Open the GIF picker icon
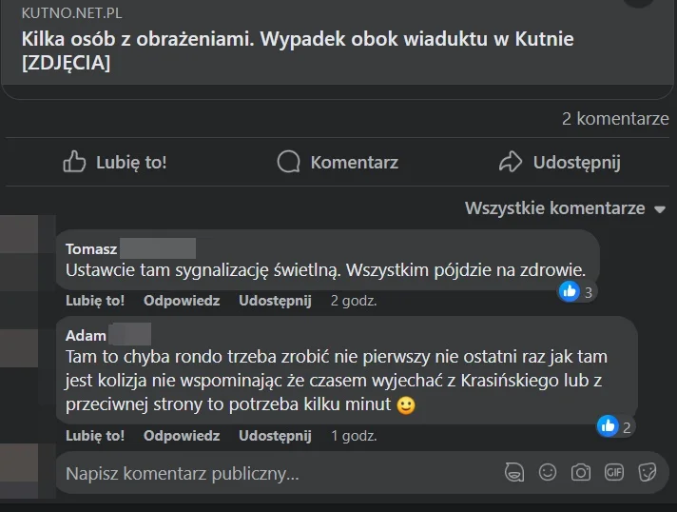This screenshot has height=512, width=677. (x=614, y=472)
